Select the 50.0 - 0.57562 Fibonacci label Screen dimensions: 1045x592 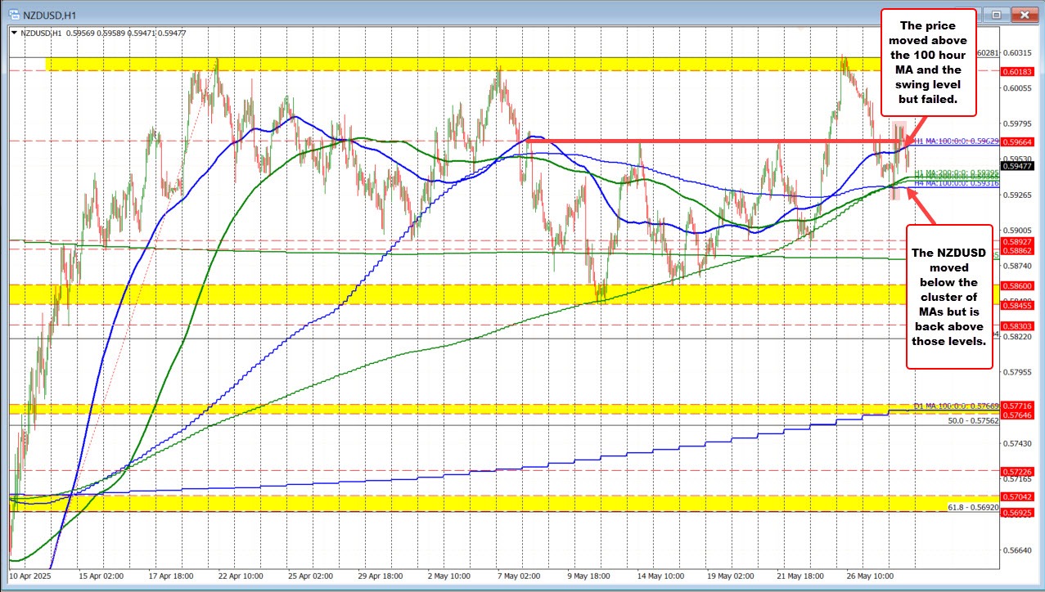pyautogui.click(x=974, y=420)
